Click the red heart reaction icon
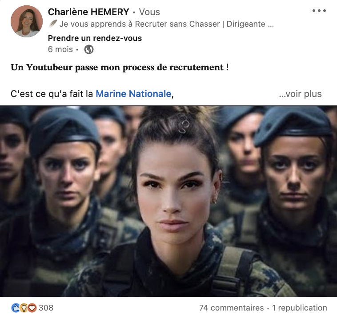This screenshot has height=315, width=337. (32, 308)
